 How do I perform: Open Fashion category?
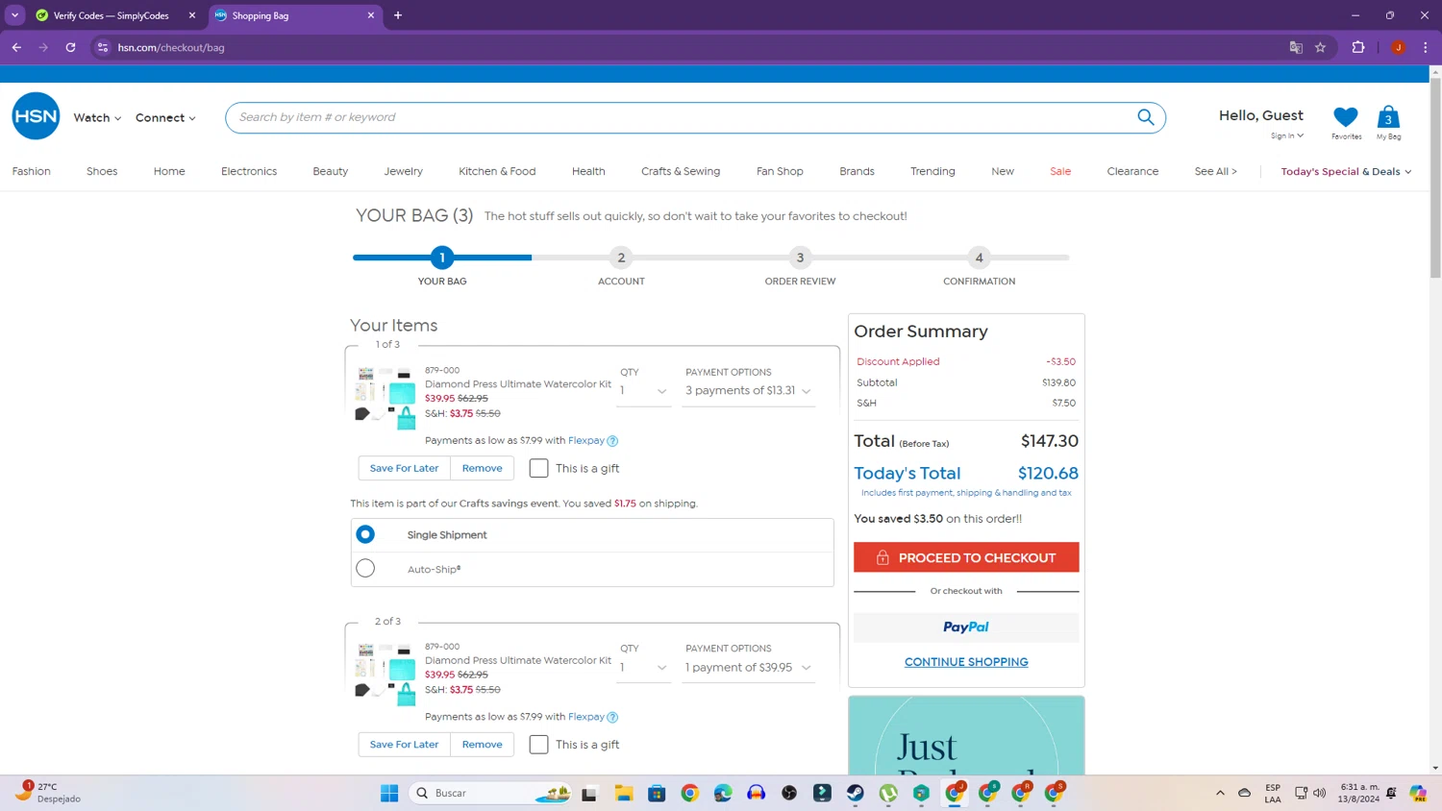tap(31, 171)
